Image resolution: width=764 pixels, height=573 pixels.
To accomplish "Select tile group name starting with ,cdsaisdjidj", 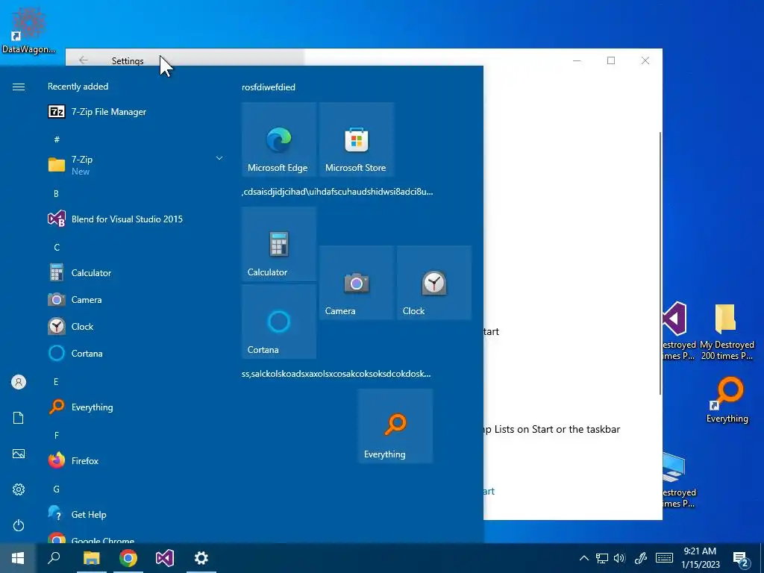I will click(x=337, y=192).
